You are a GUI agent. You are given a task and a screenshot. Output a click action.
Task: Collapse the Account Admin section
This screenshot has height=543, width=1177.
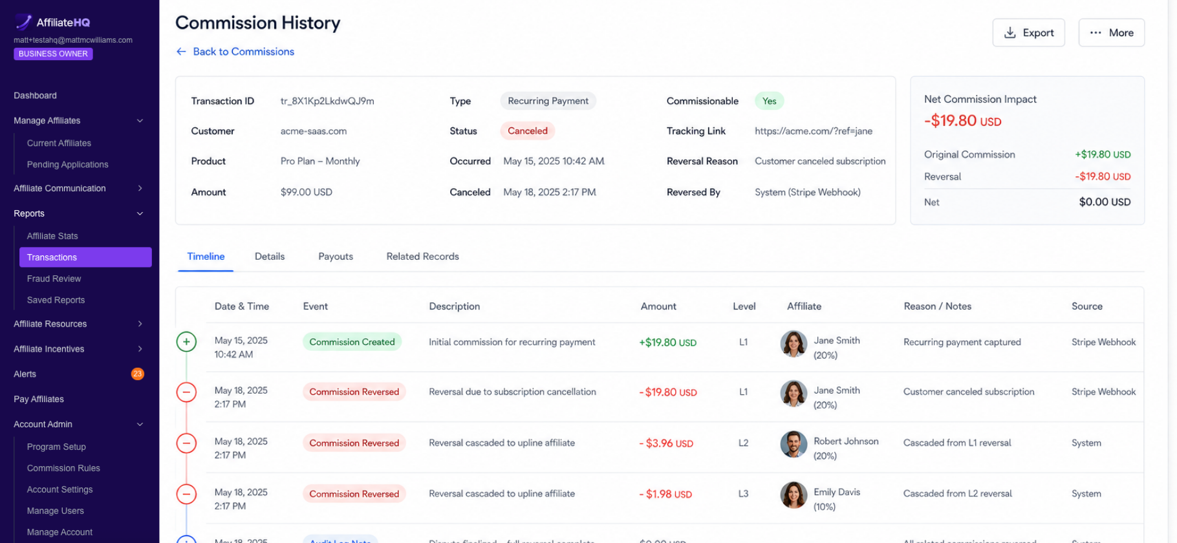pyautogui.click(x=140, y=424)
